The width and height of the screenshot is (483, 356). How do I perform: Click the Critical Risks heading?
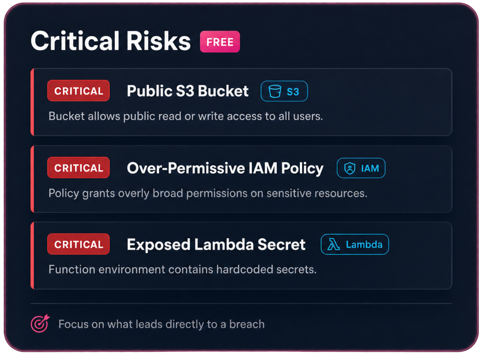pos(111,41)
